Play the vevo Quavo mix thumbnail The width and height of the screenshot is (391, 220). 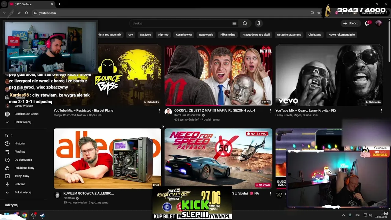point(329,75)
